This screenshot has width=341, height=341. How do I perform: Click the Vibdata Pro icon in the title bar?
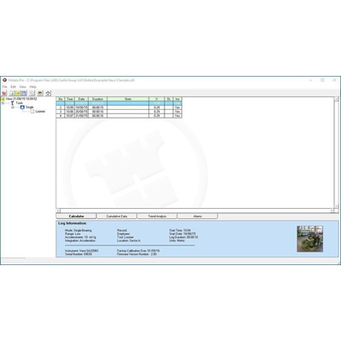4,80
